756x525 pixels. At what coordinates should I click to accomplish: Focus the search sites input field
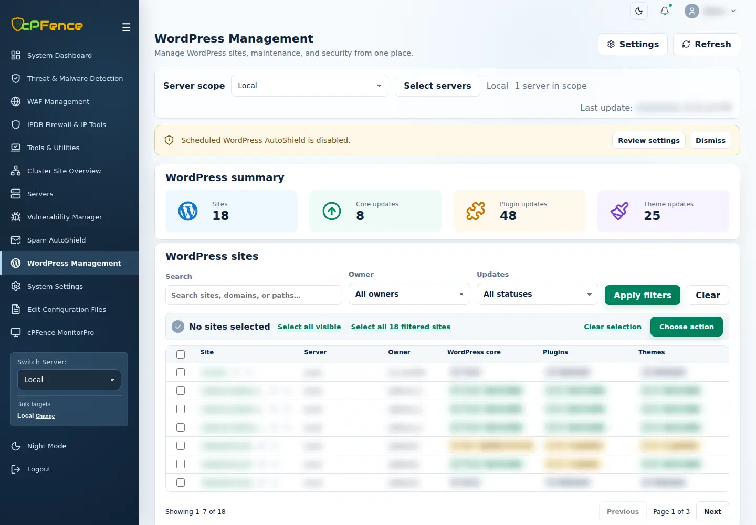click(x=254, y=295)
